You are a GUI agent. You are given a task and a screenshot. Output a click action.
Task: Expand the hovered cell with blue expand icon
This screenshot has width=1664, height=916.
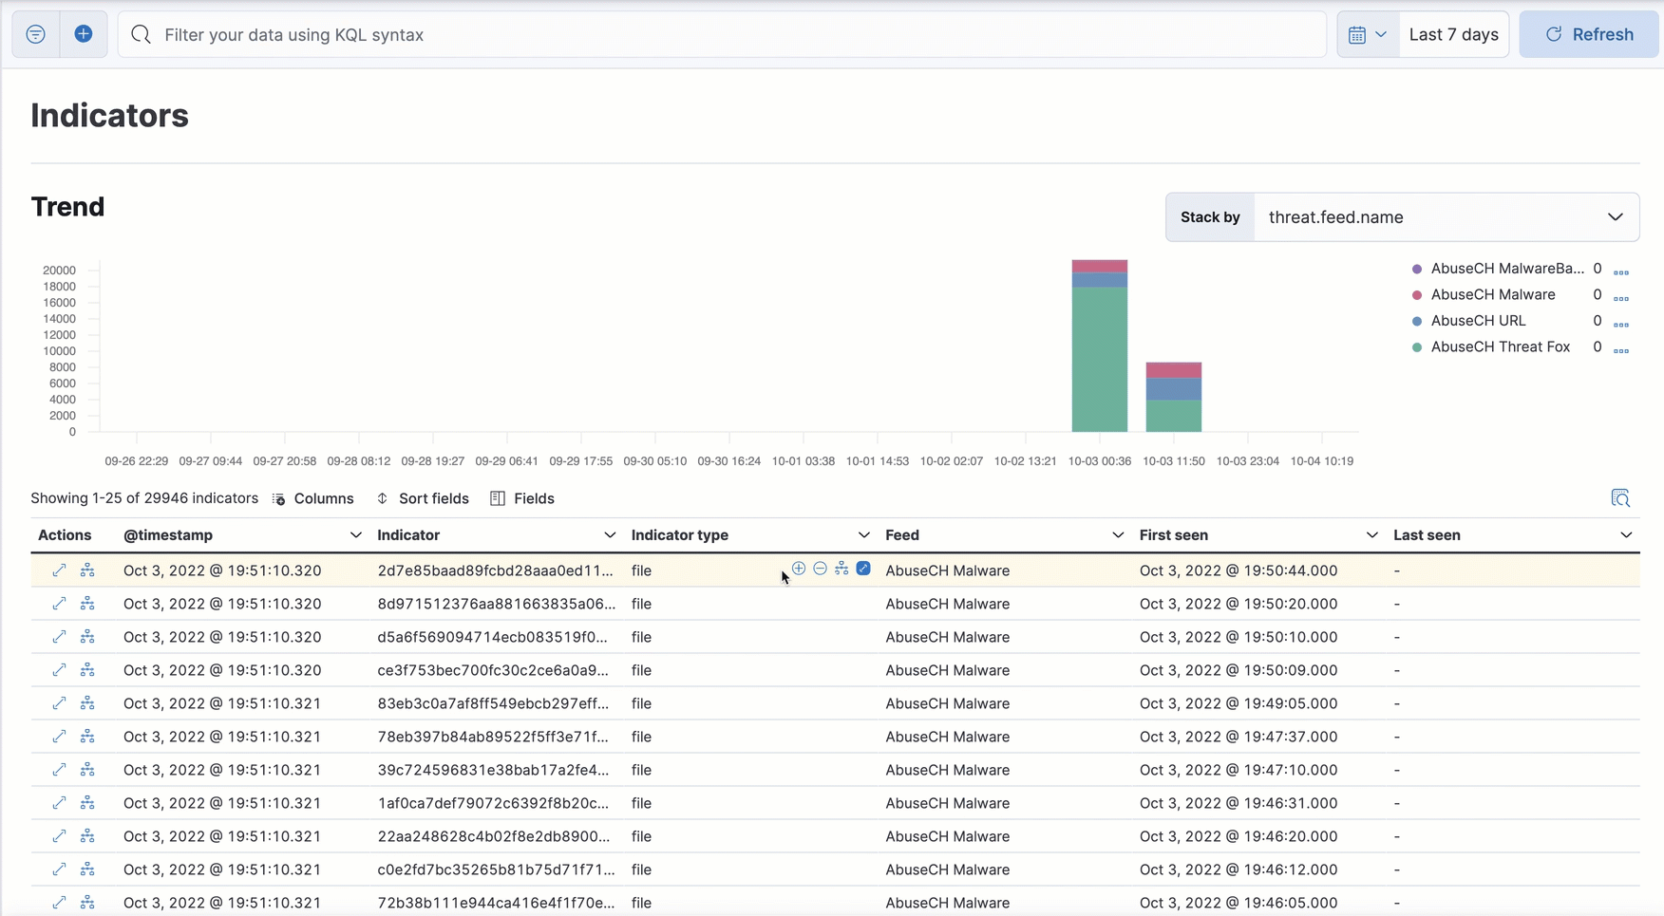tap(863, 569)
